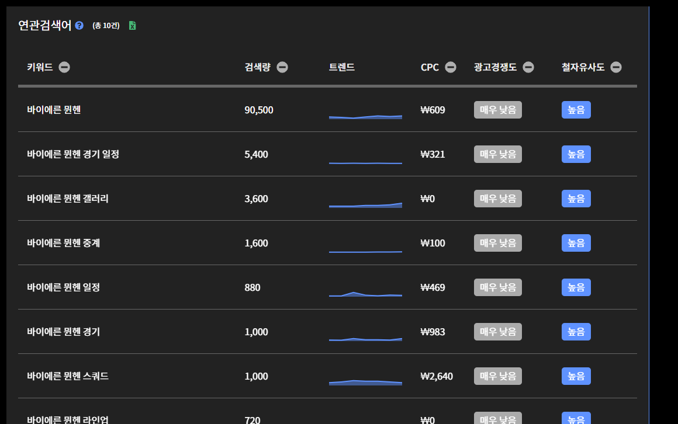Click the ₩2,640 CPC value
This screenshot has width=678, height=424.
point(437,376)
